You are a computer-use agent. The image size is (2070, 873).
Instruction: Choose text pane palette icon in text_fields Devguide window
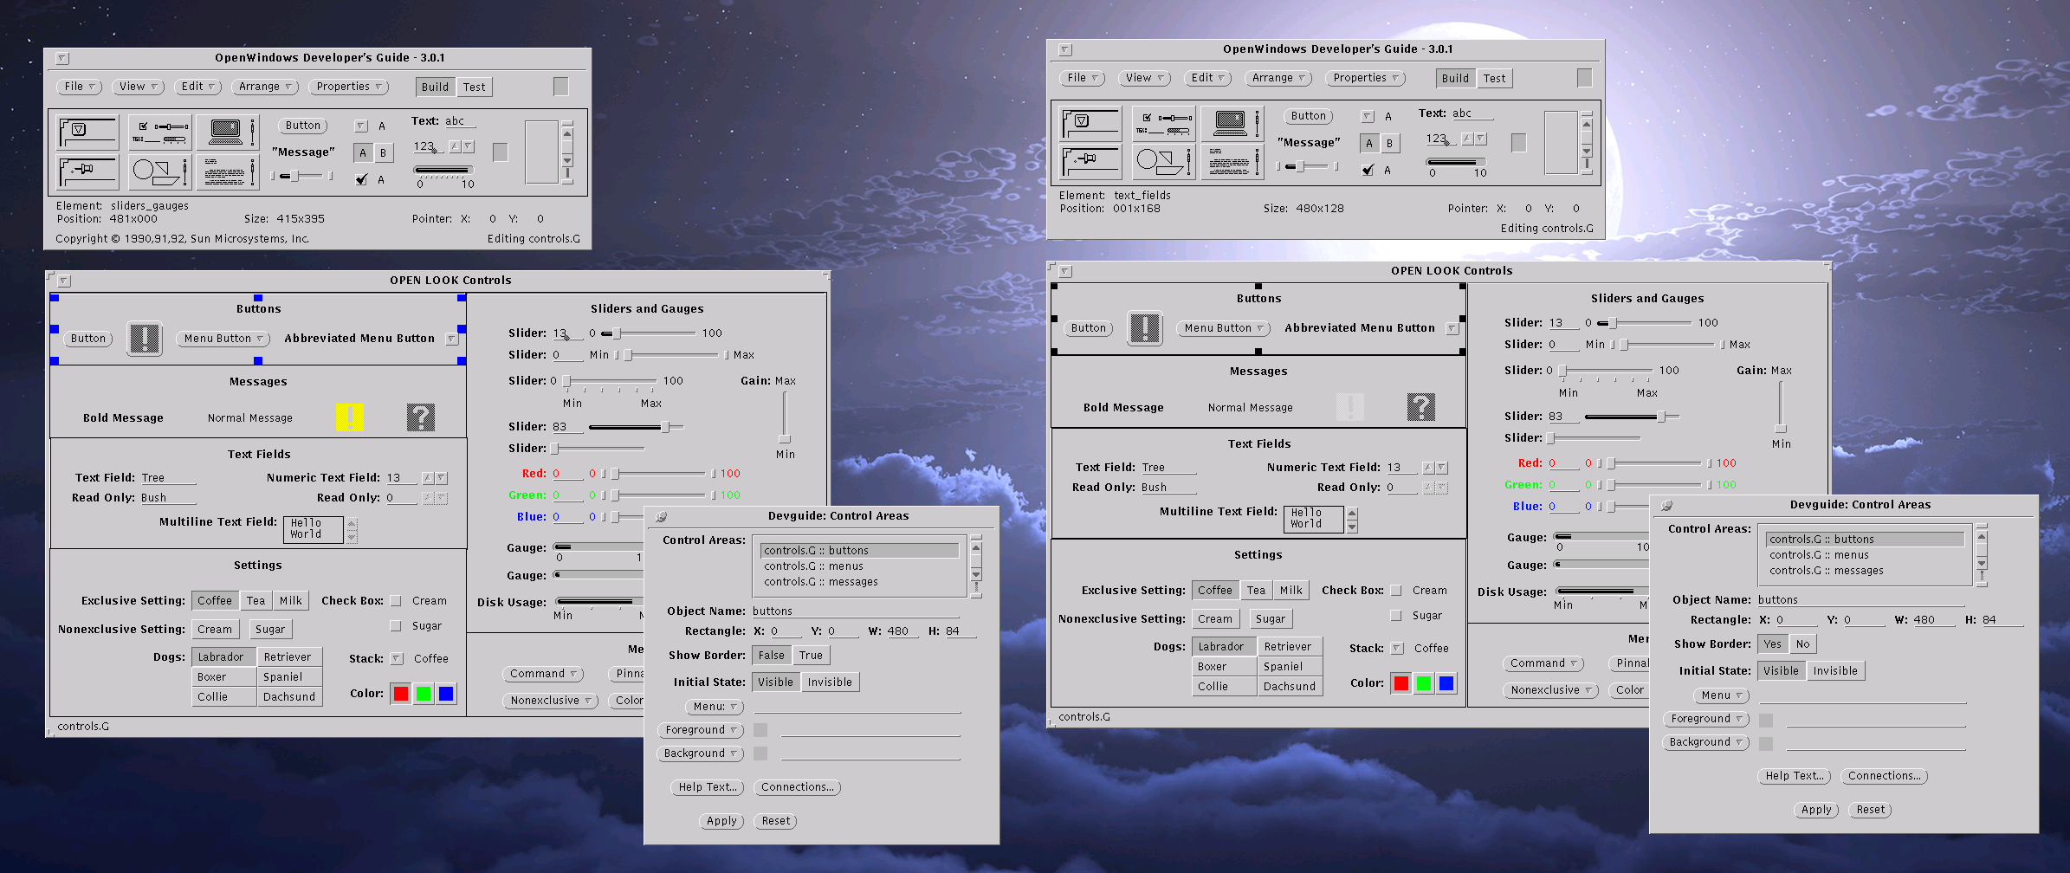[x=1231, y=162]
